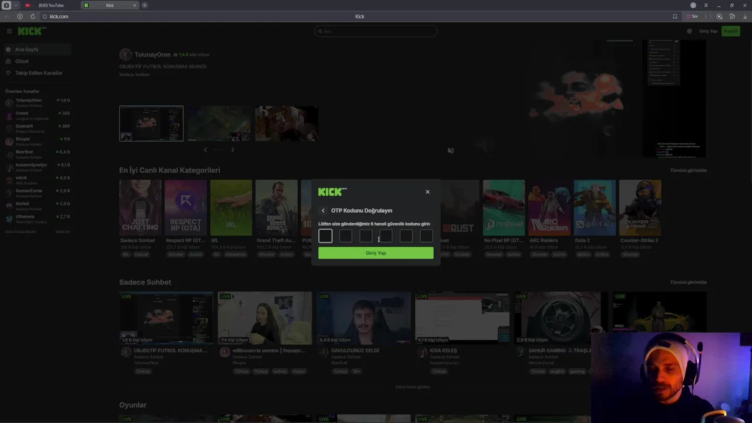This screenshot has width=752, height=423.
Task: Switch to the YouTube browser tab
Action: coord(50,5)
